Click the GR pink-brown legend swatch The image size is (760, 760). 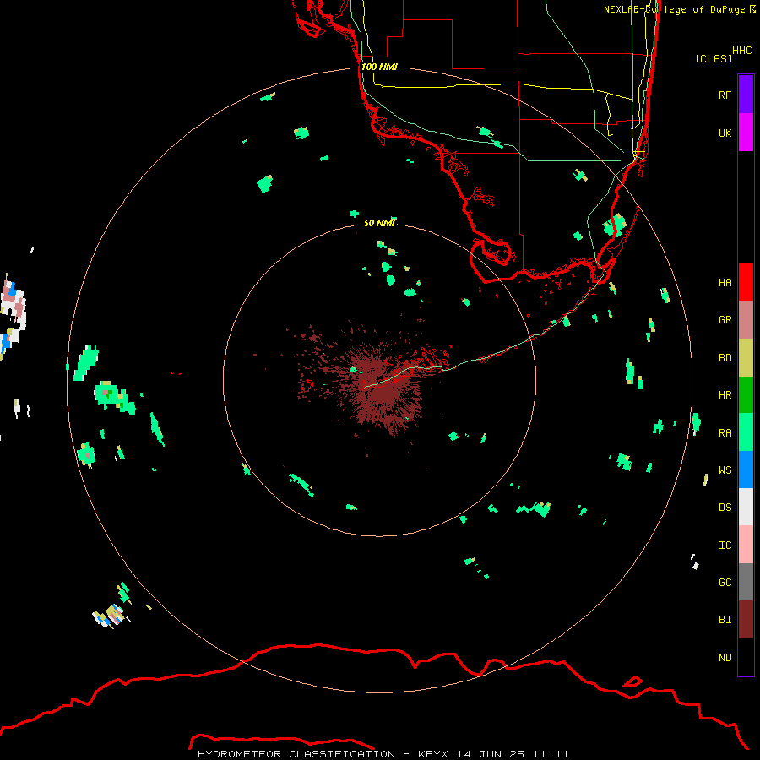click(746, 320)
